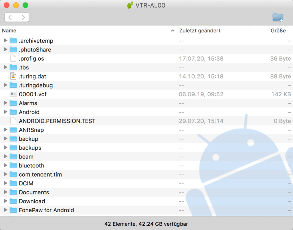This screenshot has width=293, height=230.
Task: Click the 88 Byte size value
Action: click(280, 76)
